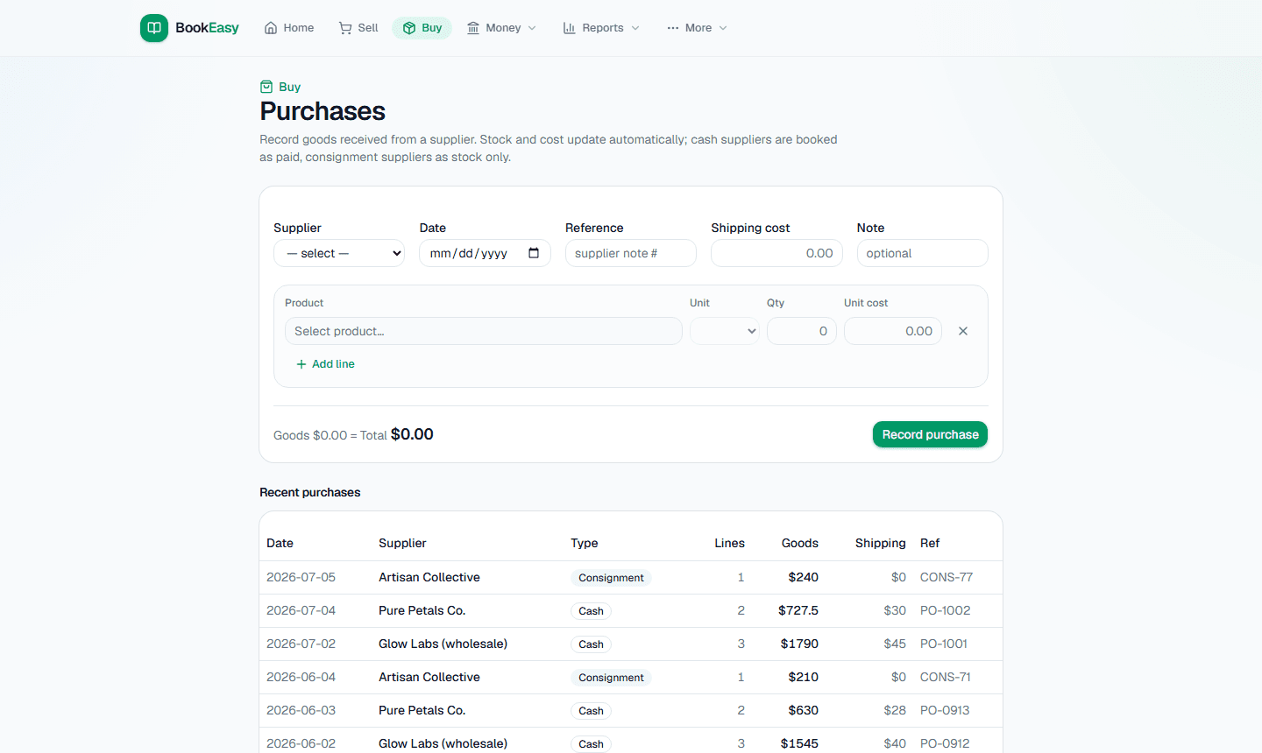Go to the Home tab

[x=289, y=28]
